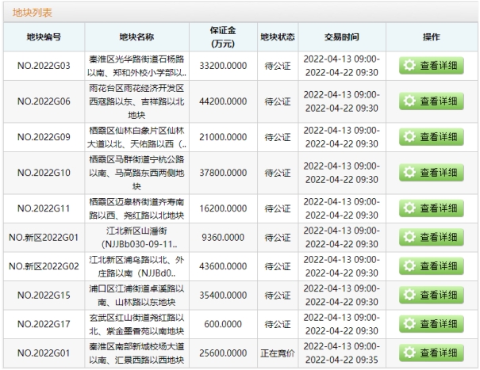
Task: Select plot number NO.2022G17
Action: (x=44, y=324)
